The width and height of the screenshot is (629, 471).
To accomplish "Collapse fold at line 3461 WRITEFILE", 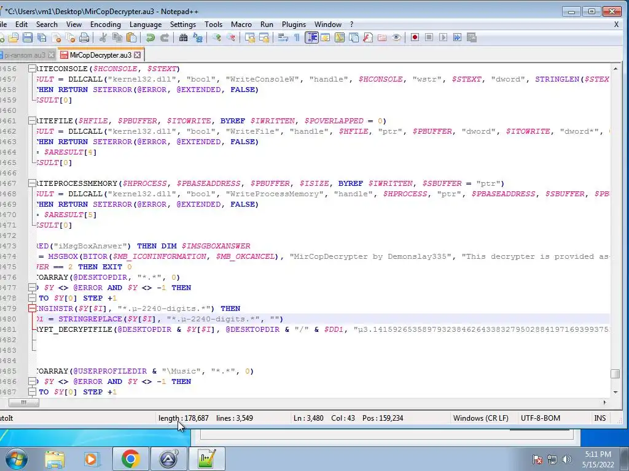I will (x=32, y=121).
